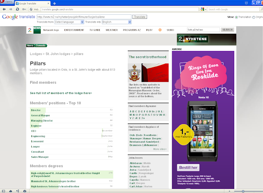Image resolution: width=263 pixels, height=193 pixels.
Task: Find members living in Oslo
Action: pos(132,135)
